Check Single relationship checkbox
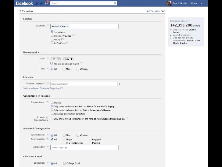222x167 pixels. pyautogui.click(x=64, y=139)
